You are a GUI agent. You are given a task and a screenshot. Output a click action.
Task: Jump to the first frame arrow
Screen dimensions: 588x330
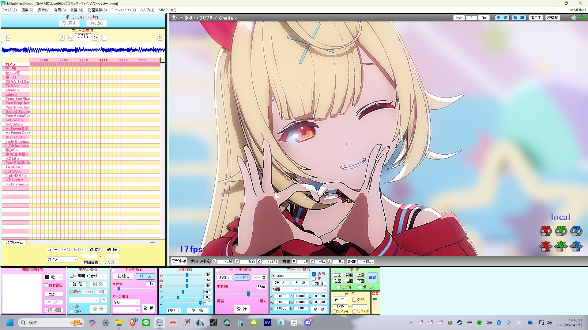[8, 37]
